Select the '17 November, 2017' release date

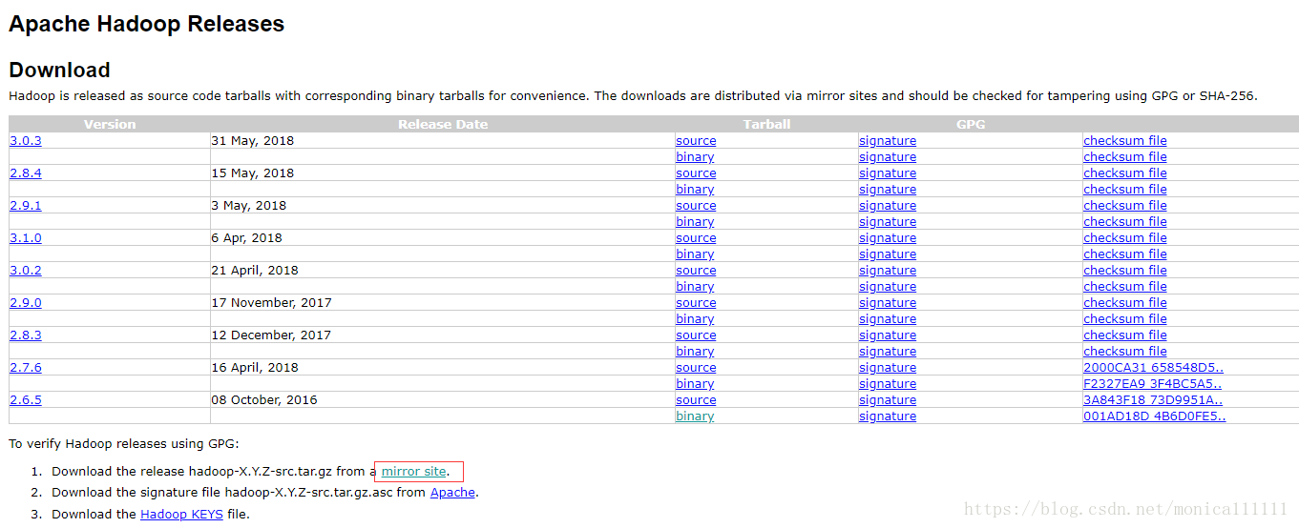[272, 303]
